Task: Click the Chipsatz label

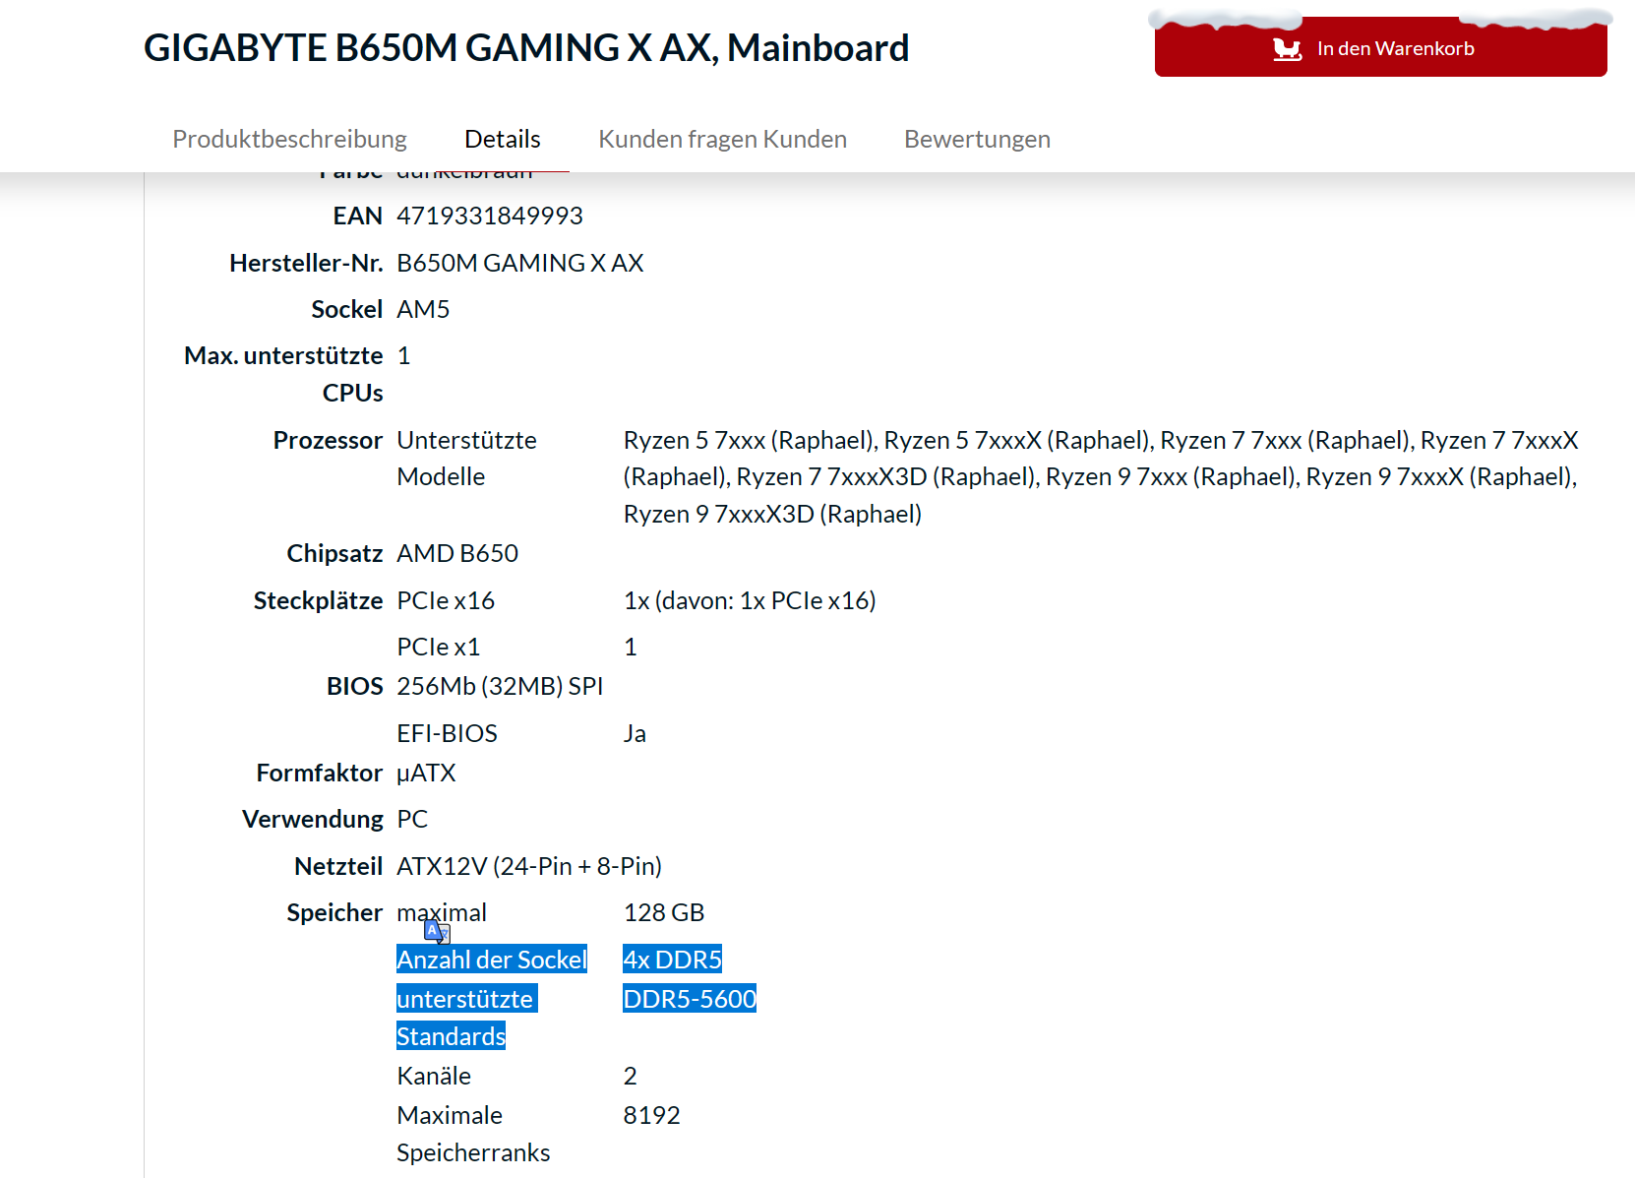Action: [x=334, y=553]
